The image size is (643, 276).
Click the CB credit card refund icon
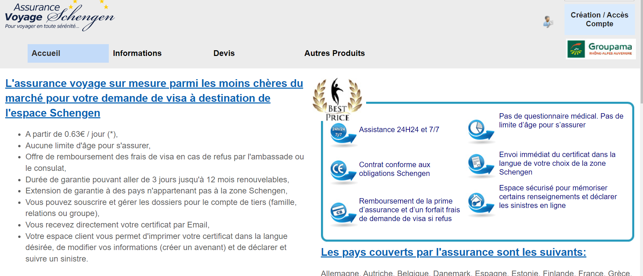coord(343,214)
